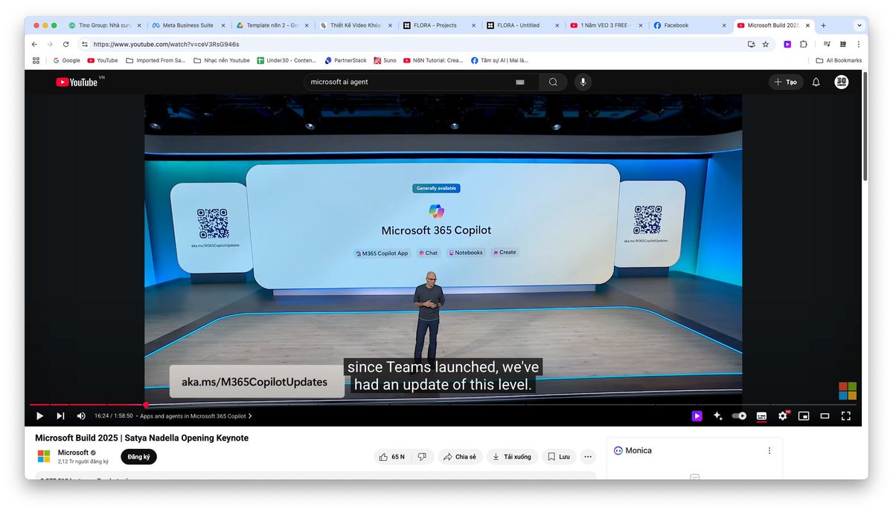Open the tab search dropdown arrow
This screenshot has height=512, width=893.
coord(858,25)
